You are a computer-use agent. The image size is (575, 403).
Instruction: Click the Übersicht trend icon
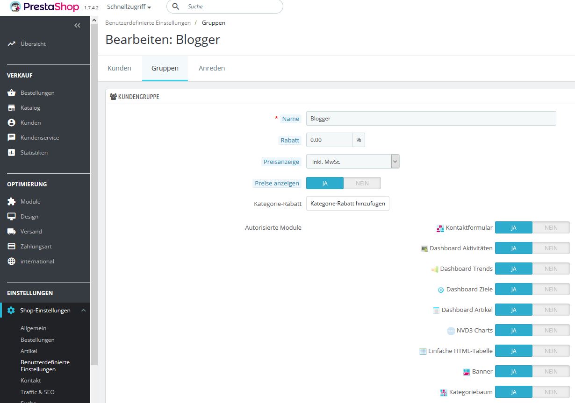click(x=12, y=43)
